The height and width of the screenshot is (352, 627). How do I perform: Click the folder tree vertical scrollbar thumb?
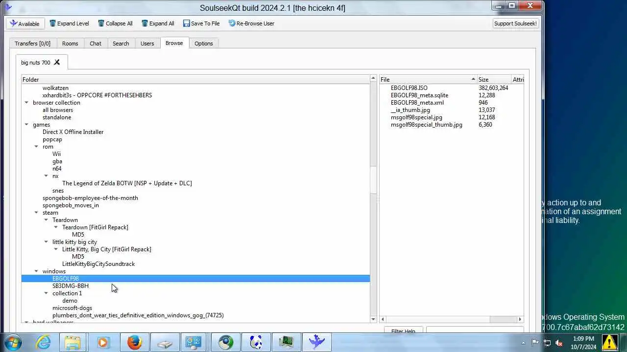pyautogui.click(x=373, y=180)
